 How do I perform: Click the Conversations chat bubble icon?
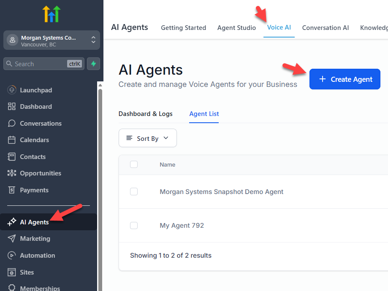(12, 123)
